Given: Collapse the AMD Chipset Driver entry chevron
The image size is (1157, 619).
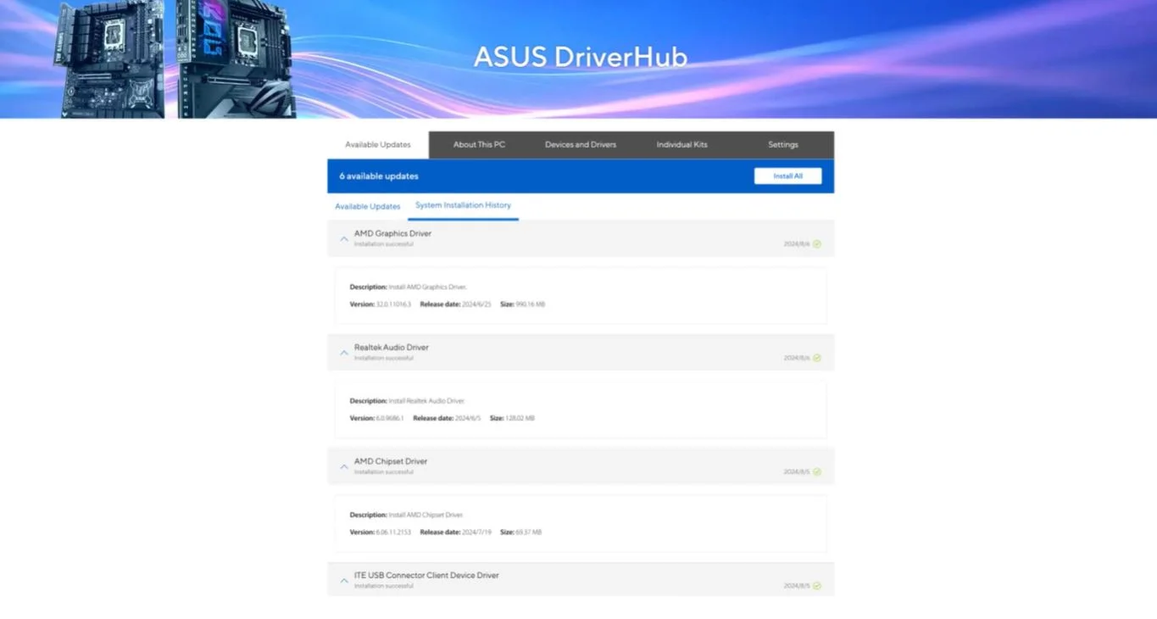Looking at the screenshot, I should click(344, 466).
